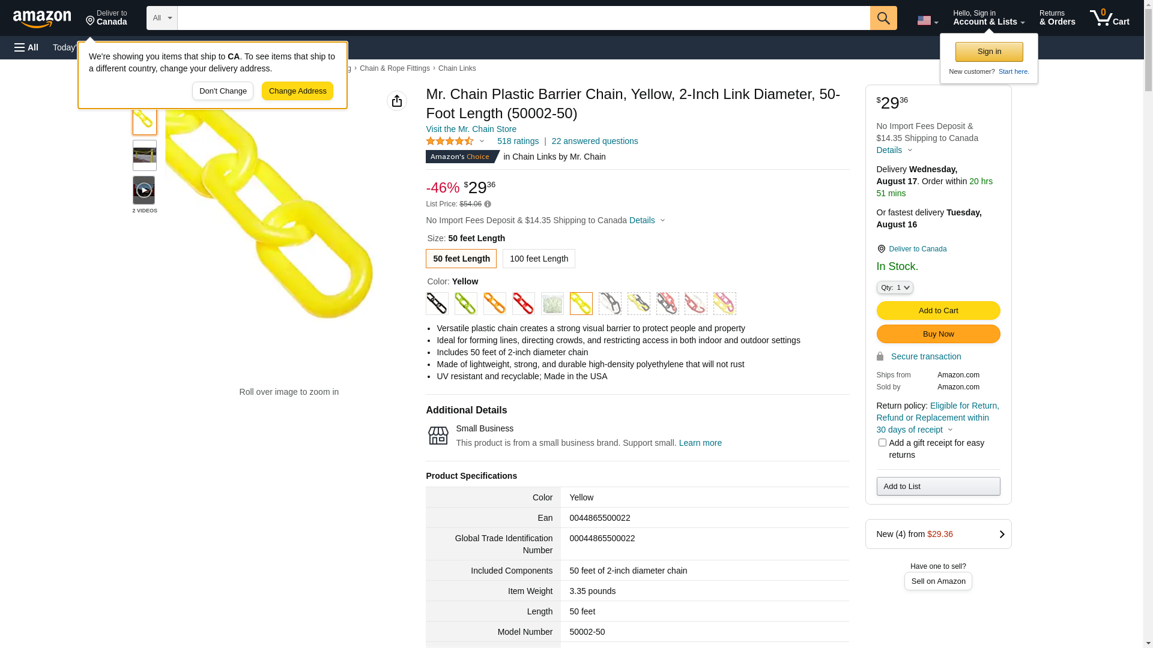1153x648 pixels.
Task: Play the product video thumbnail
Action: [144, 190]
